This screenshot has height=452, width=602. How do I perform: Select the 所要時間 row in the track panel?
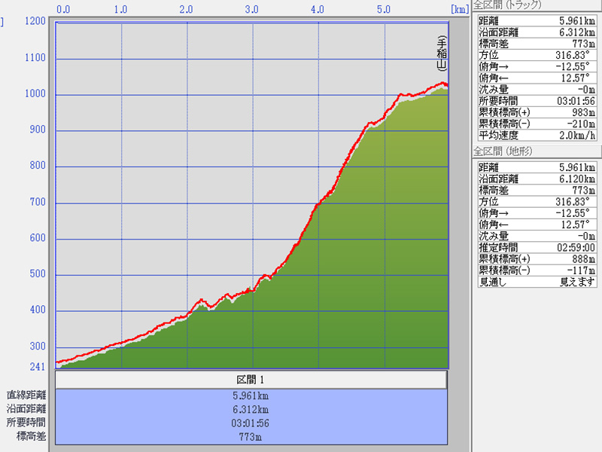(x=537, y=101)
